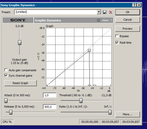The width and height of the screenshot is (147, 129).
Task: Delete preset using the red X icon
Action: pos(111,12)
